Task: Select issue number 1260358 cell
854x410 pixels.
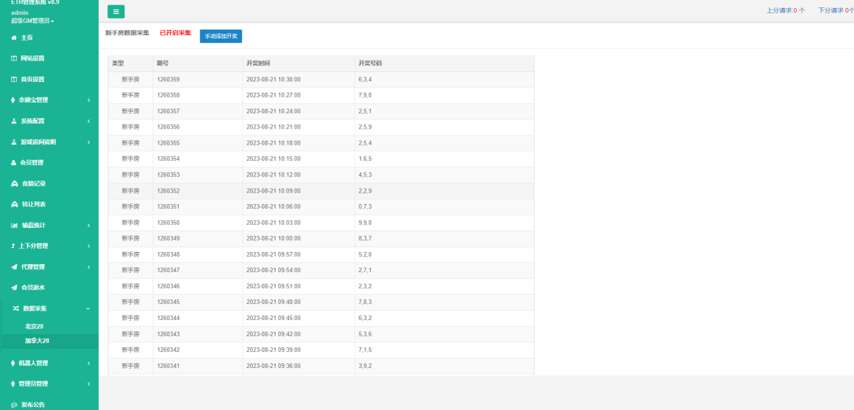Action: [x=197, y=95]
